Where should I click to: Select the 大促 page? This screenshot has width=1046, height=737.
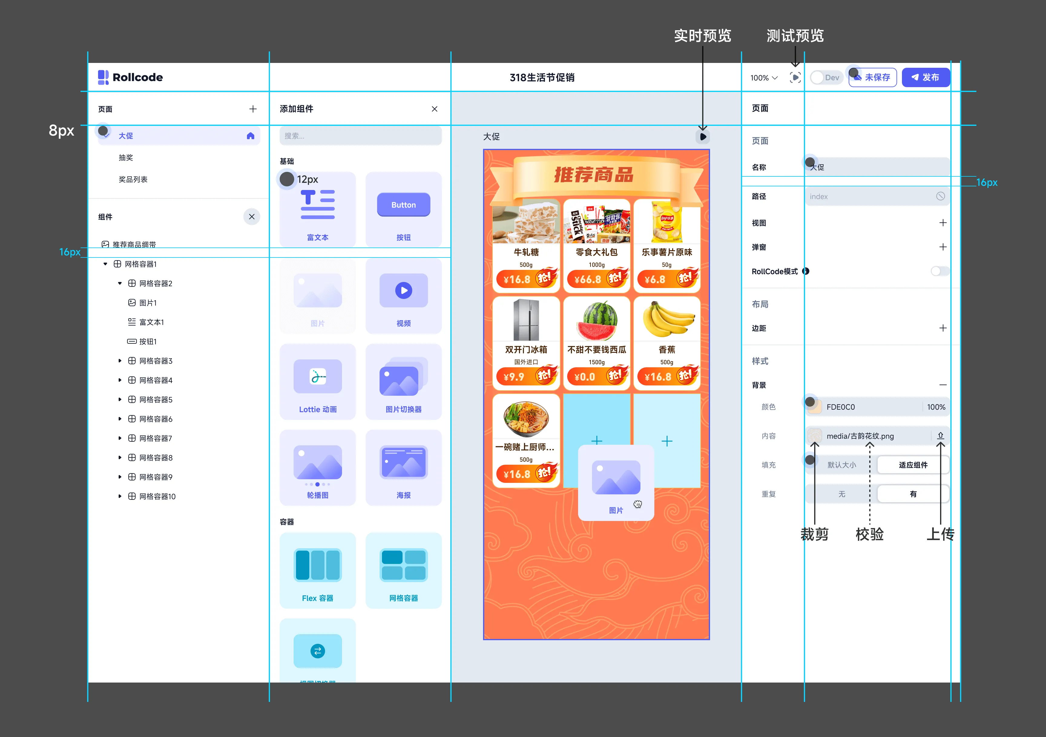pos(179,136)
